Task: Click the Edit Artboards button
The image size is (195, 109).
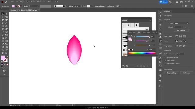Action: [181, 31]
